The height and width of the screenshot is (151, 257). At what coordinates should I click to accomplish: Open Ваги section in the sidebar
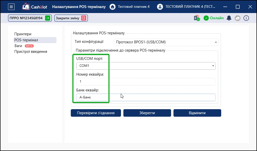click(18, 46)
